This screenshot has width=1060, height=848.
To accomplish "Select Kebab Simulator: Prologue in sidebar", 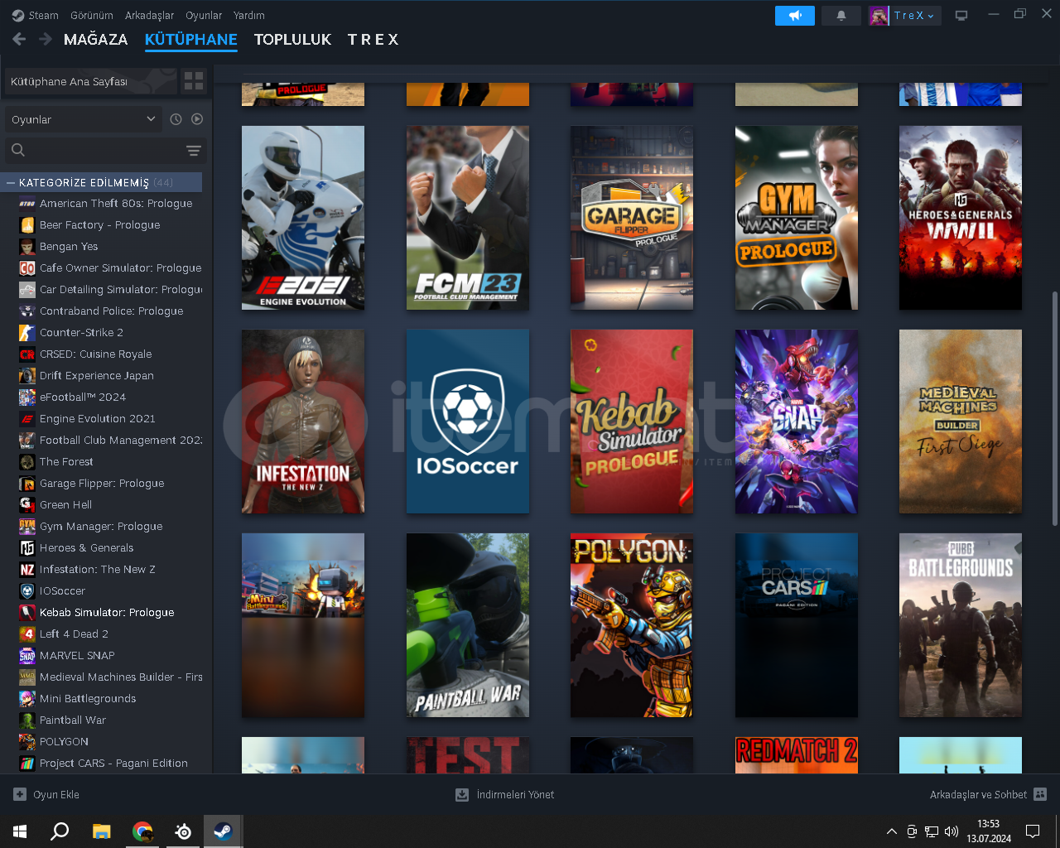I will click(x=106, y=612).
